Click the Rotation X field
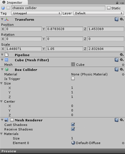 tap(23, 39)
